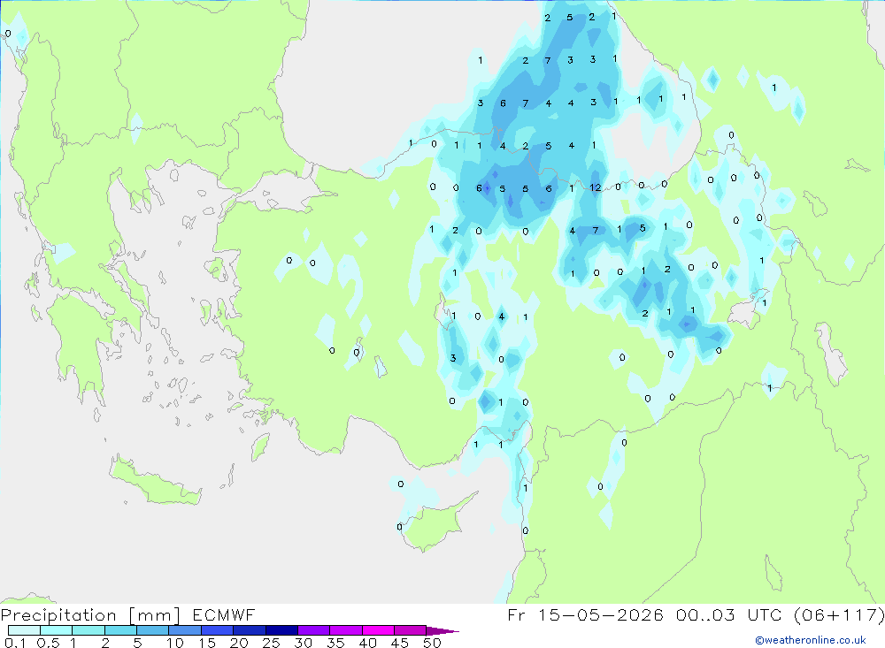Click the legend label 50
Image resolution: width=885 pixels, height=648 pixels.
click(x=433, y=643)
